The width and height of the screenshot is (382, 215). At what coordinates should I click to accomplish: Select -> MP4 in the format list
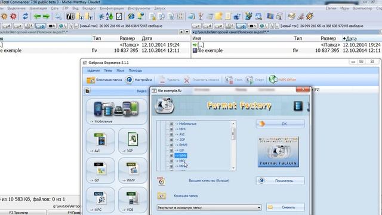[x=180, y=129]
